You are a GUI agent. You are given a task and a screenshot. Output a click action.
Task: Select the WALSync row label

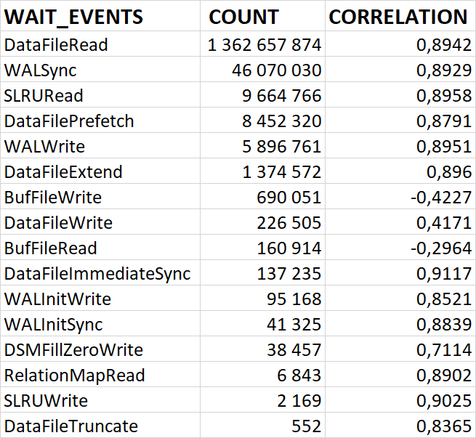click(x=40, y=70)
